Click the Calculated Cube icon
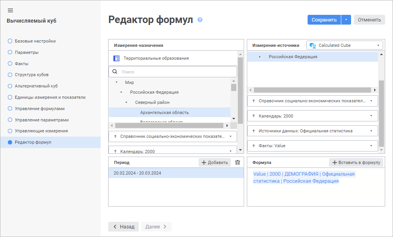393x237 pixels. click(313, 45)
